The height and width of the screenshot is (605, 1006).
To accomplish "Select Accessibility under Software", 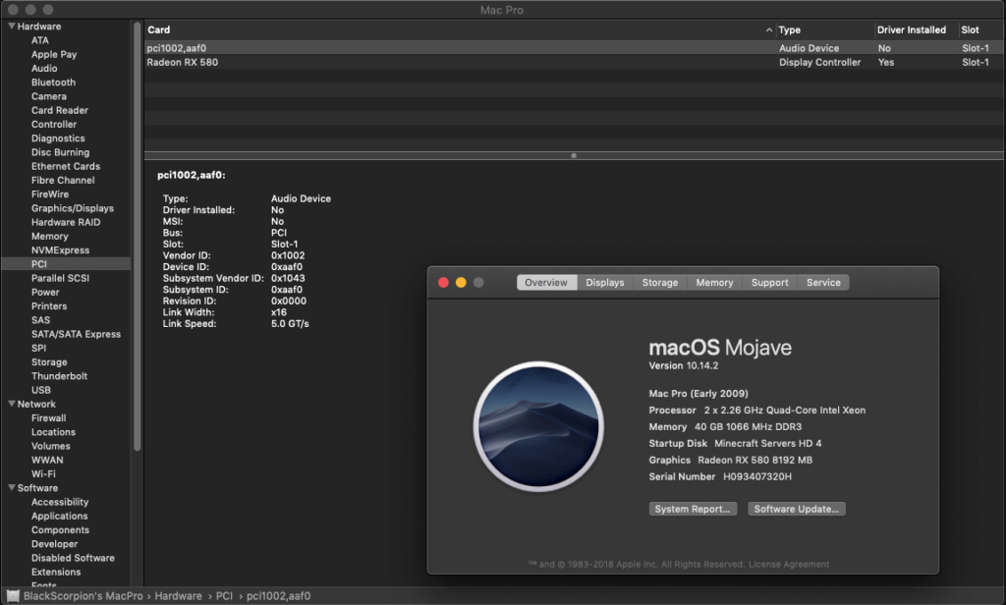I will 60,502.
